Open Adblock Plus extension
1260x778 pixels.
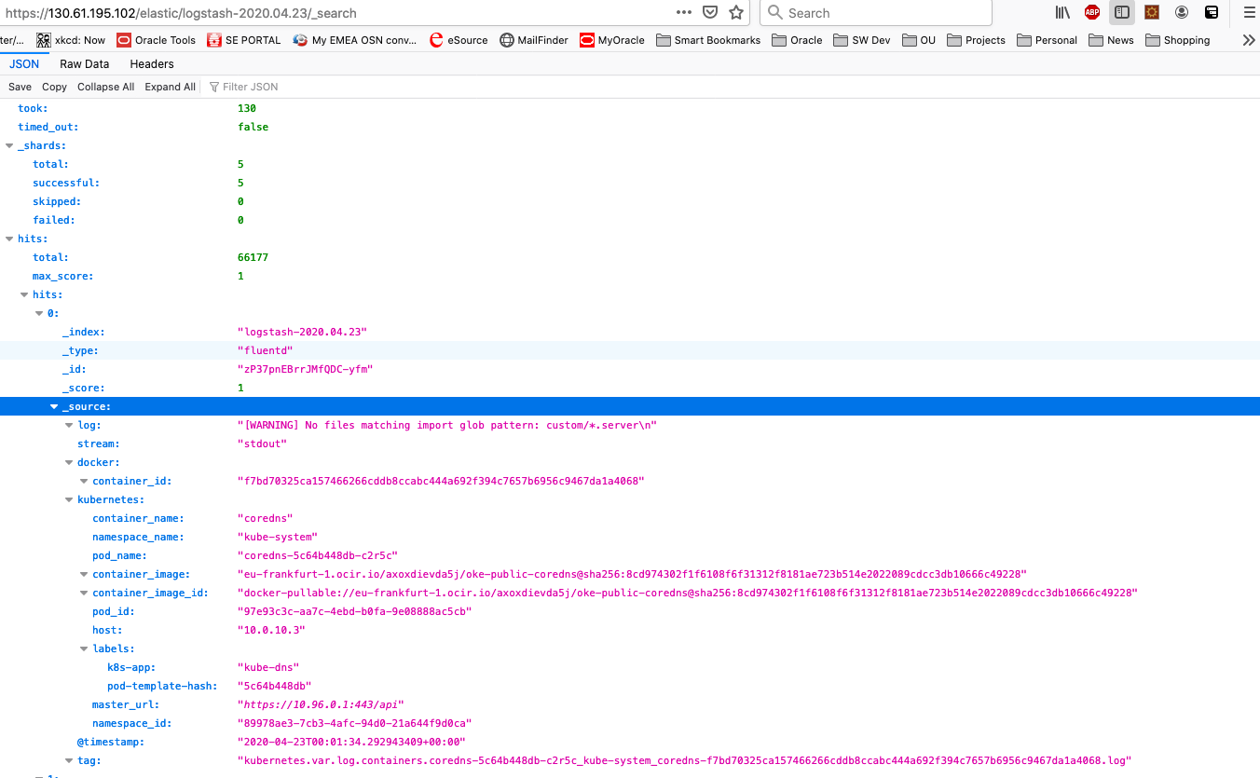coord(1092,13)
